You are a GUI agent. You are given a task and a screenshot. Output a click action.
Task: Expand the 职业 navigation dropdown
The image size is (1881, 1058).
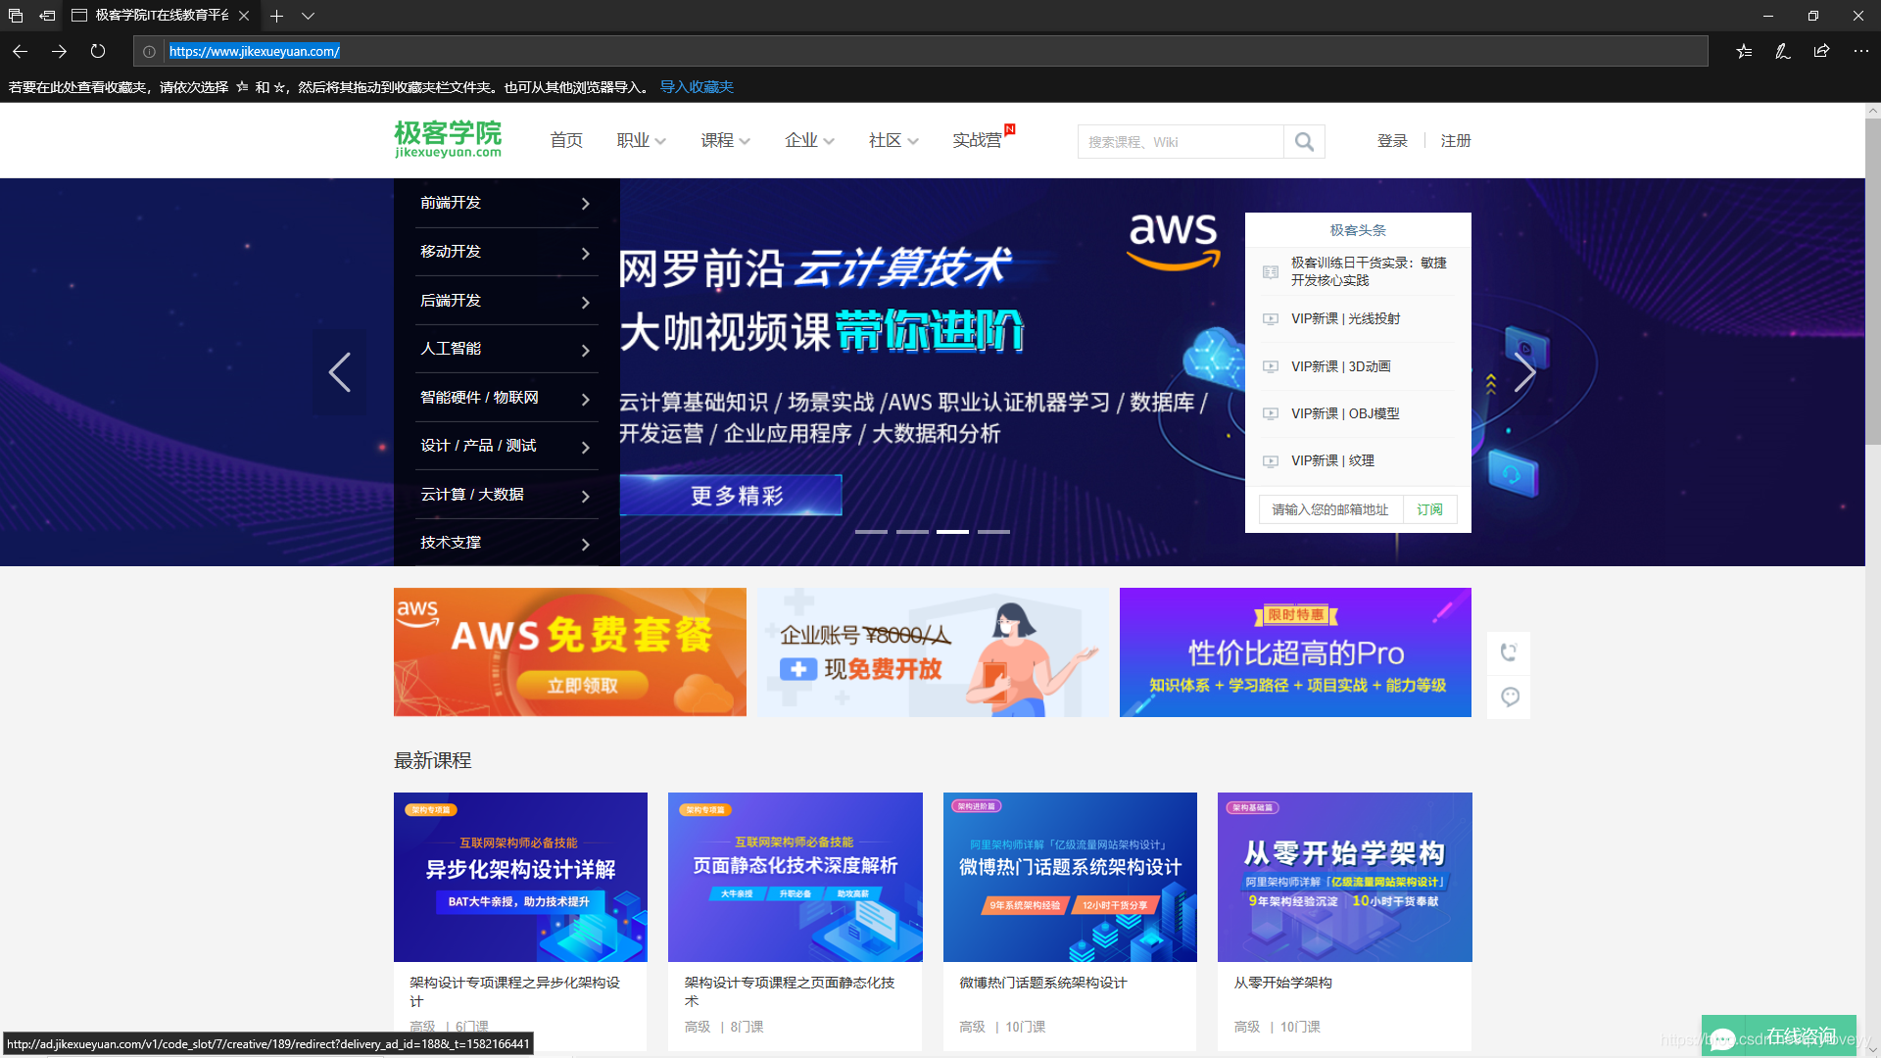pos(640,140)
